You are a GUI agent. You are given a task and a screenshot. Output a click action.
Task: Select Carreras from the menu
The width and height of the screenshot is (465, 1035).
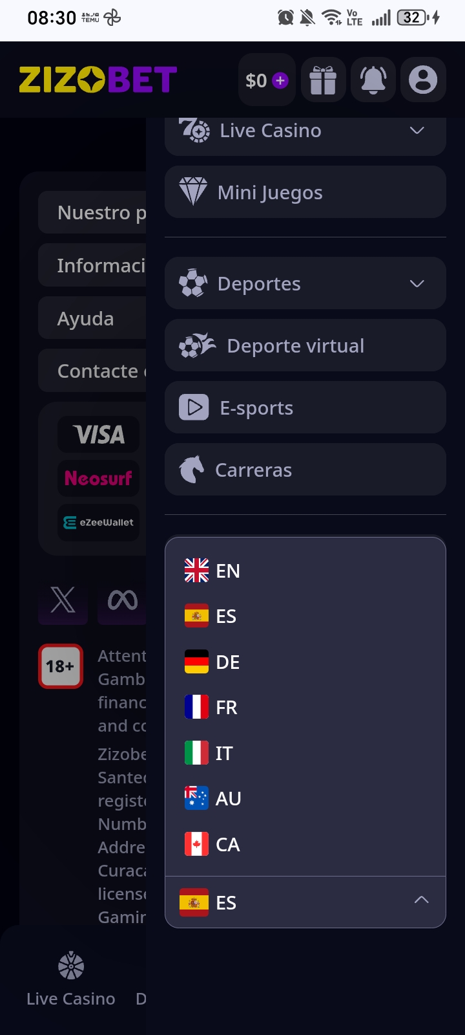pos(305,470)
